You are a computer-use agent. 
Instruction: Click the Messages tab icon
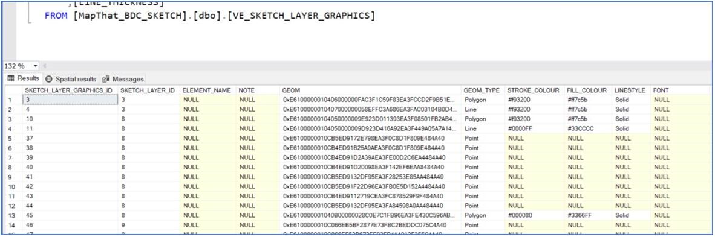click(x=106, y=78)
